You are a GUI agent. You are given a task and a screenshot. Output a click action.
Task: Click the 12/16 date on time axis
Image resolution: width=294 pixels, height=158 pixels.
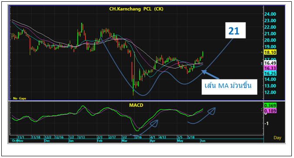coord(59,137)
